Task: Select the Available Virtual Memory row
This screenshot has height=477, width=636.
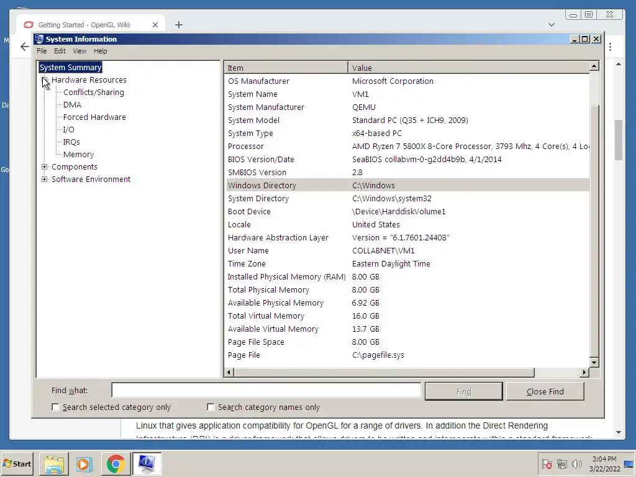Action: [407, 329]
